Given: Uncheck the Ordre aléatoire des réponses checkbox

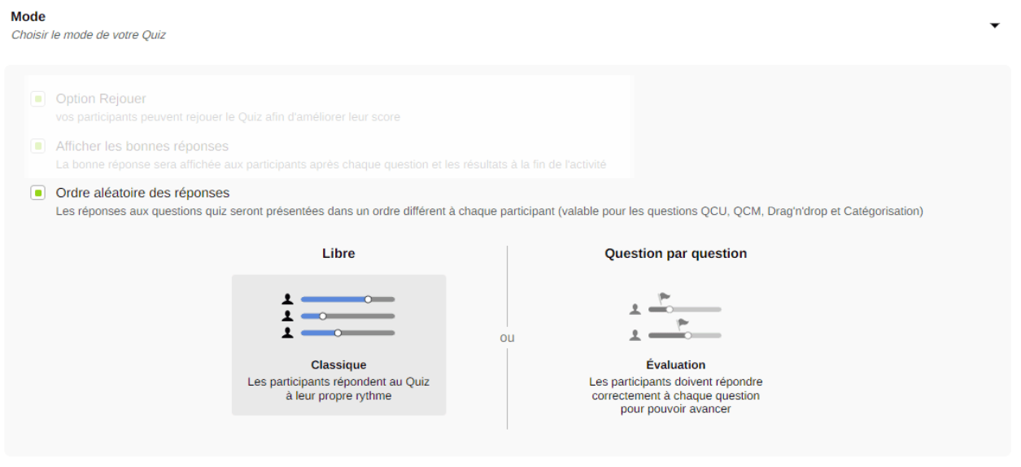Looking at the screenshot, I should (x=37, y=193).
